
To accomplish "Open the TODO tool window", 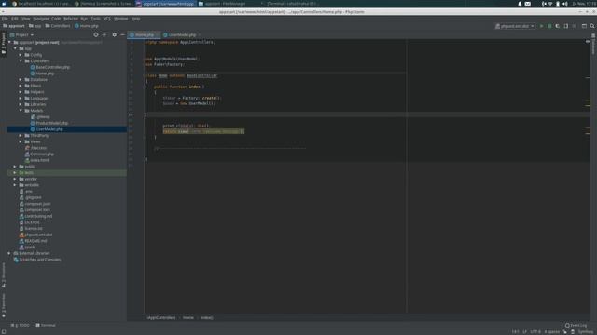I will pyautogui.click(x=21, y=325).
